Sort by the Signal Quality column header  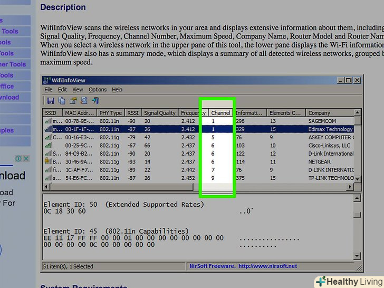(160, 113)
